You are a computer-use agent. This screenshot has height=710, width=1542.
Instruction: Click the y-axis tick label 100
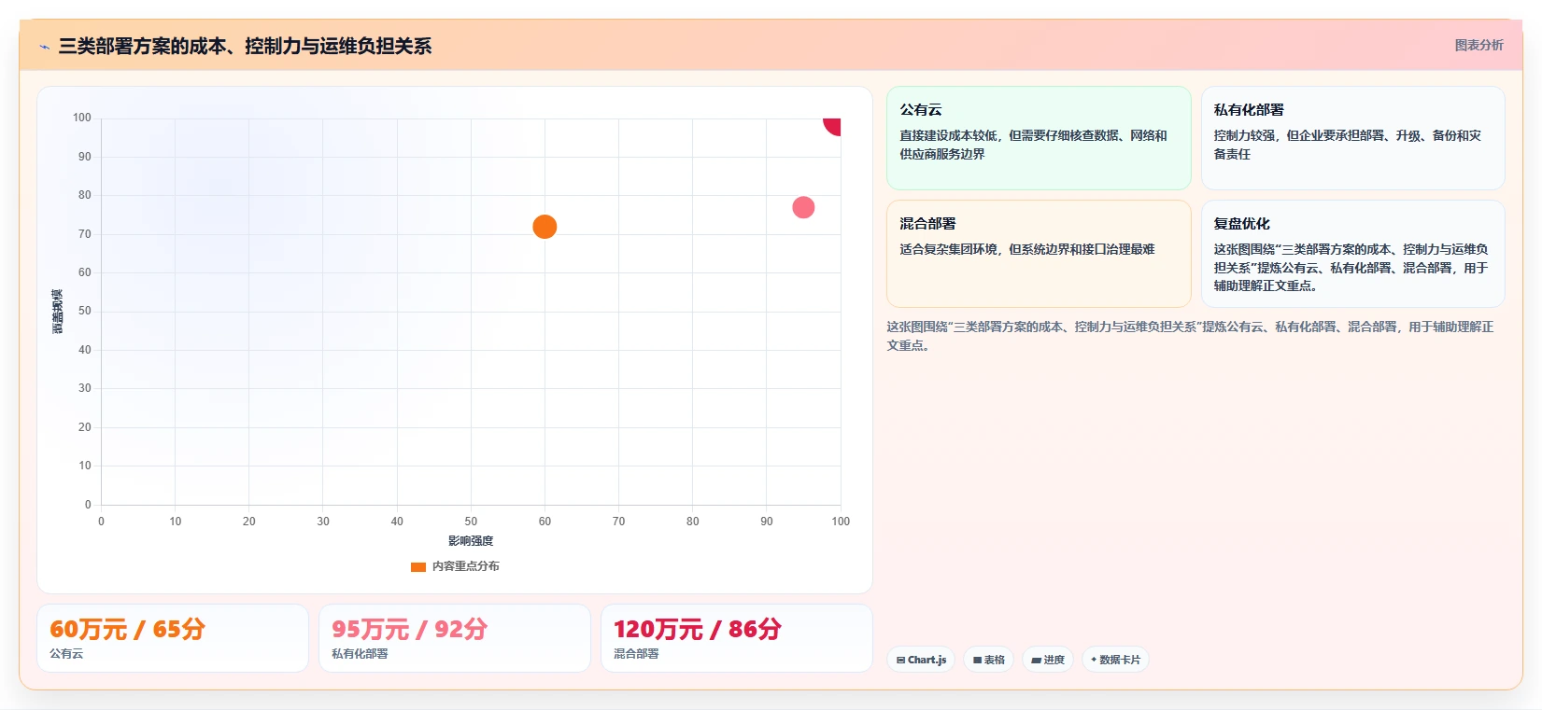tap(82, 118)
